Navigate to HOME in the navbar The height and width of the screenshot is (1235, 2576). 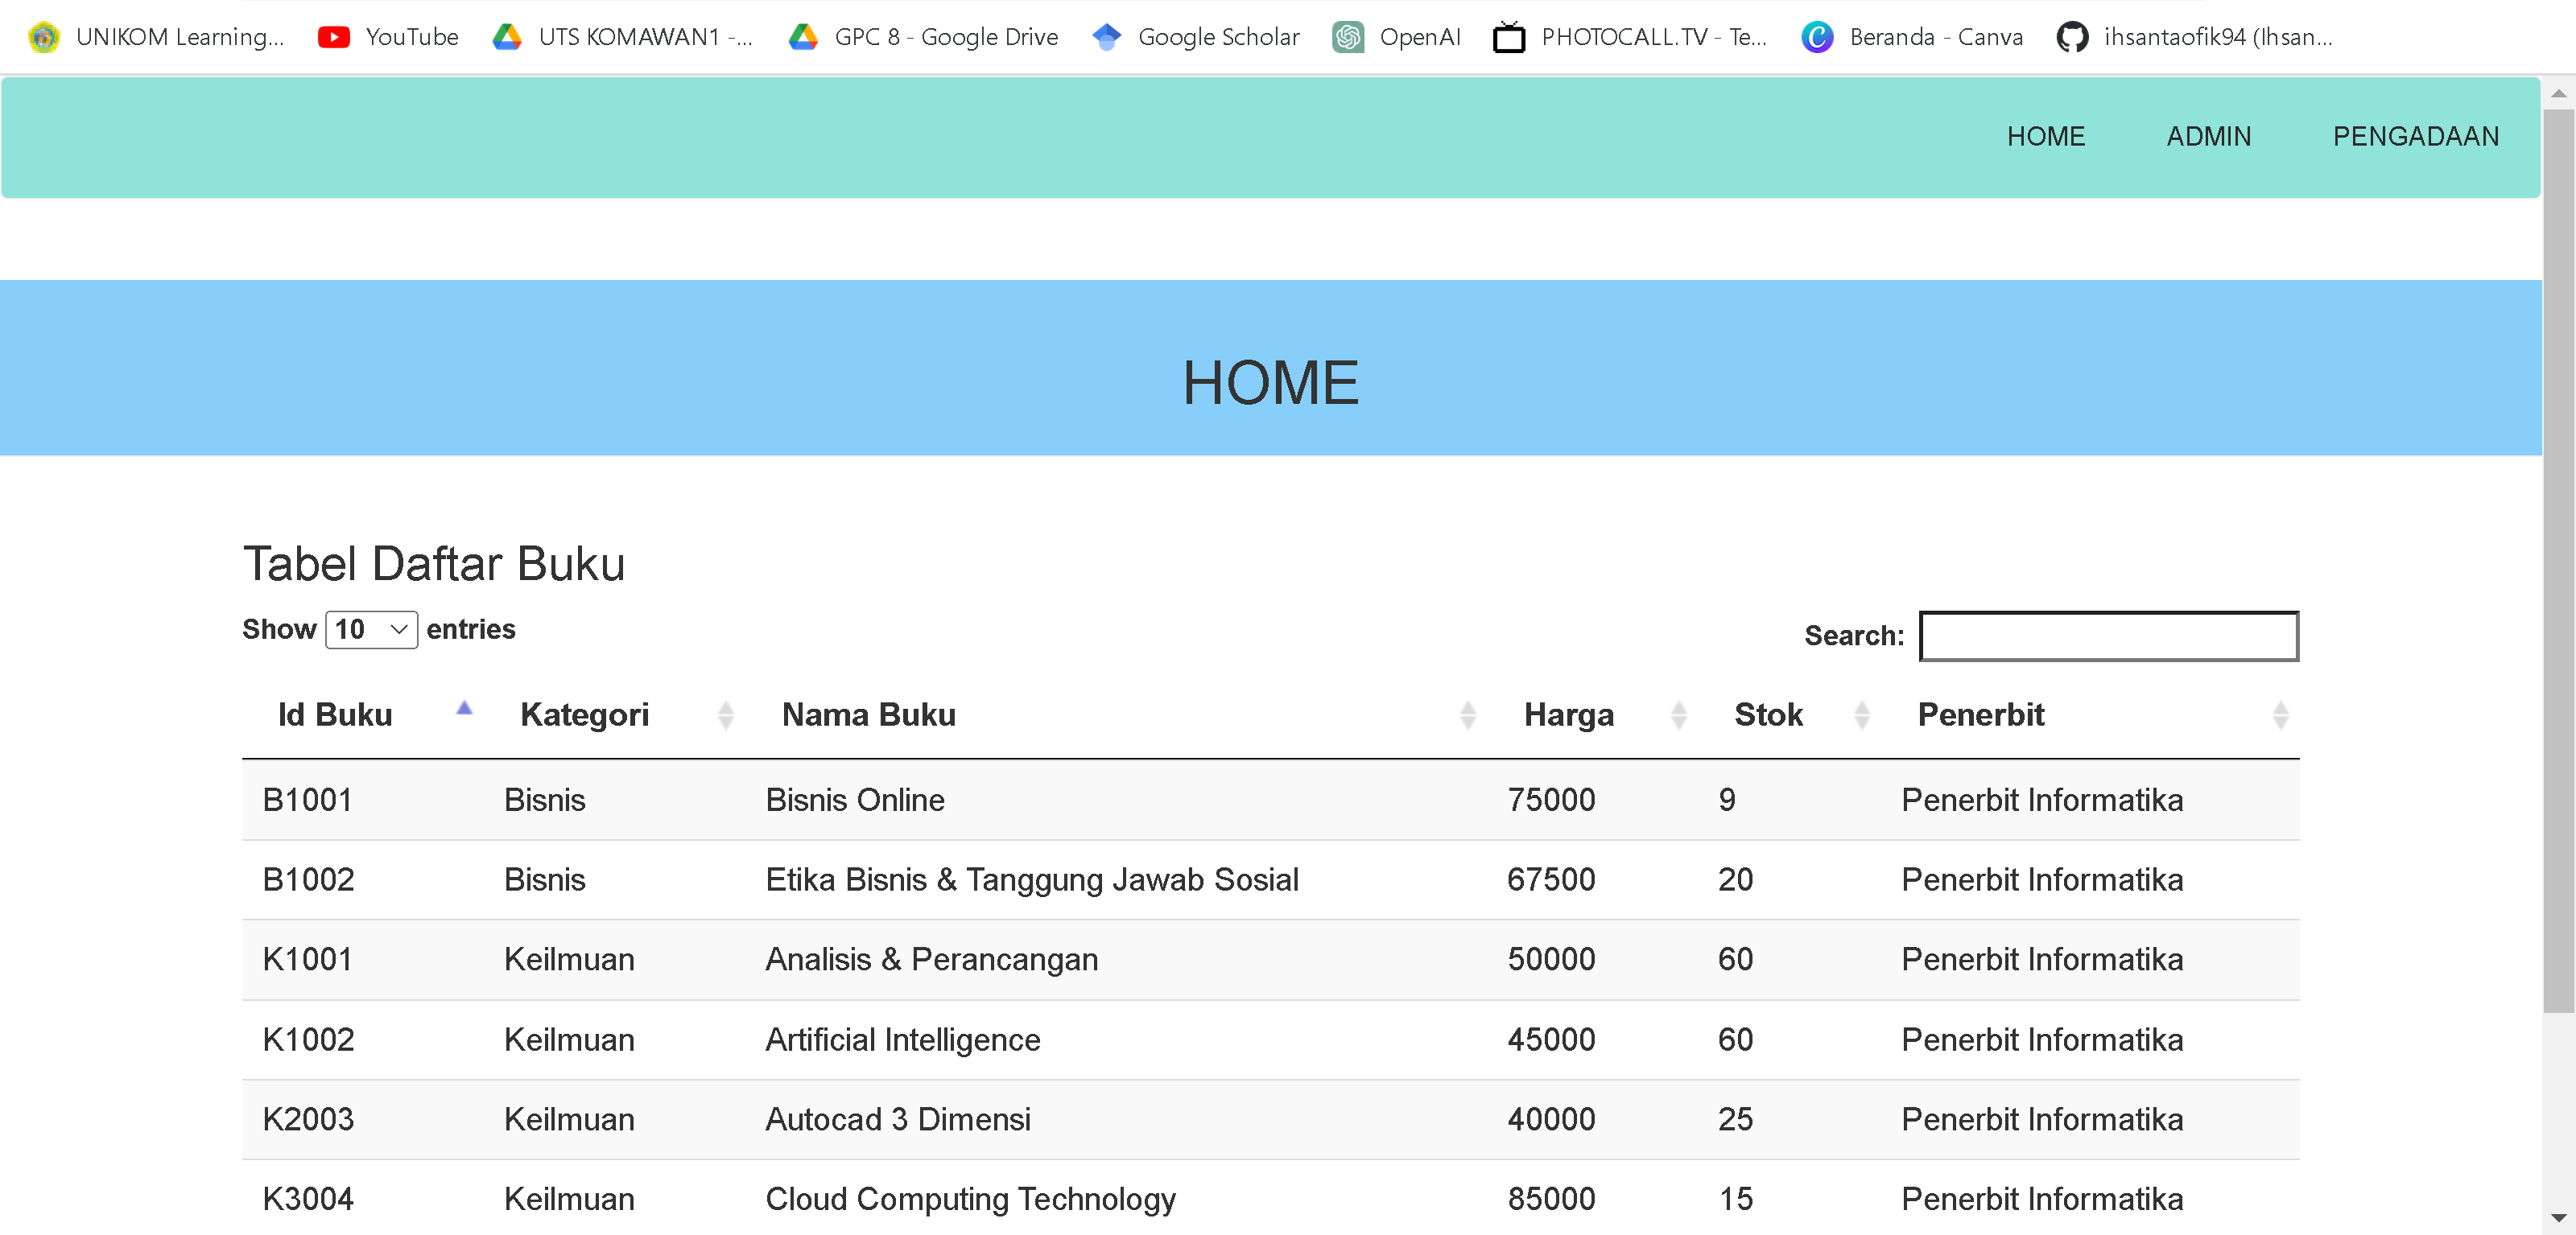point(2046,137)
